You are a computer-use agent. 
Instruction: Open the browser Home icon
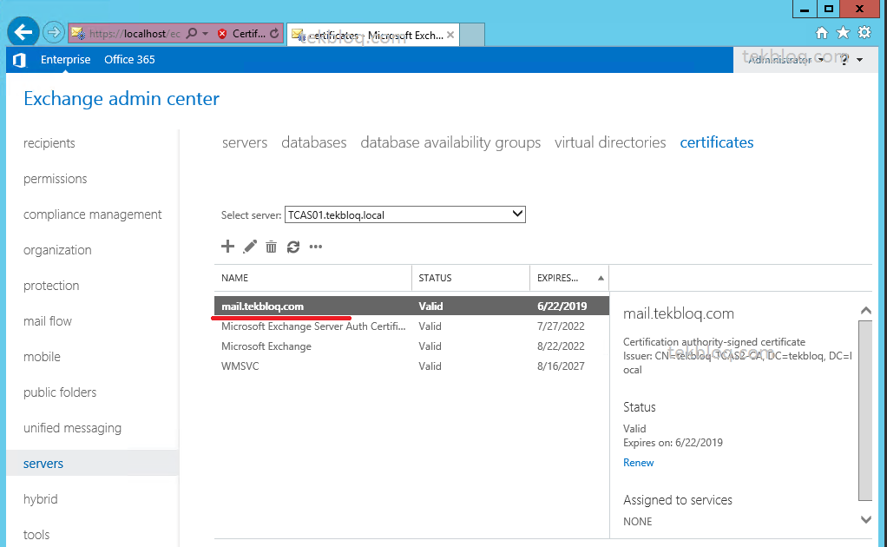click(822, 33)
